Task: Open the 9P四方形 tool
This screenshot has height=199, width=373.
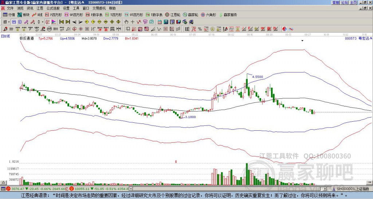Action: coord(74,15)
